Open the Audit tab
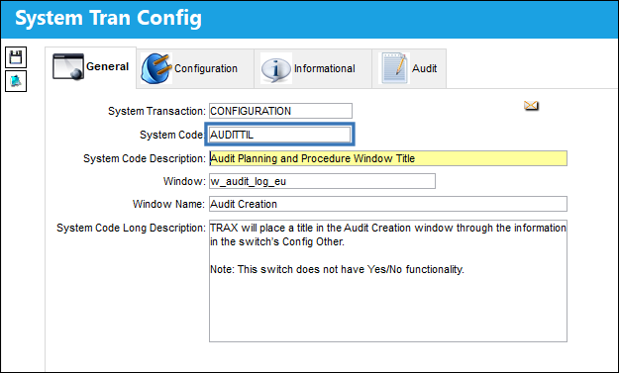619x373 pixels. tap(409, 68)
